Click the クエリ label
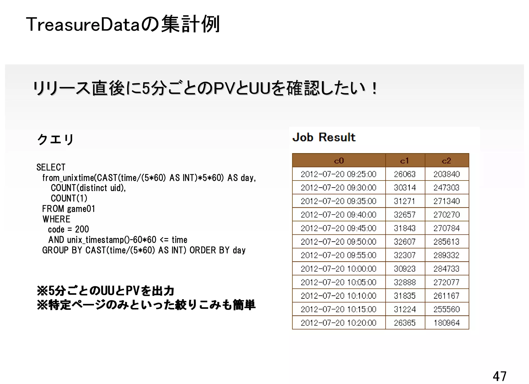This screenshot has height=384, width=529. tap(56, 139)
